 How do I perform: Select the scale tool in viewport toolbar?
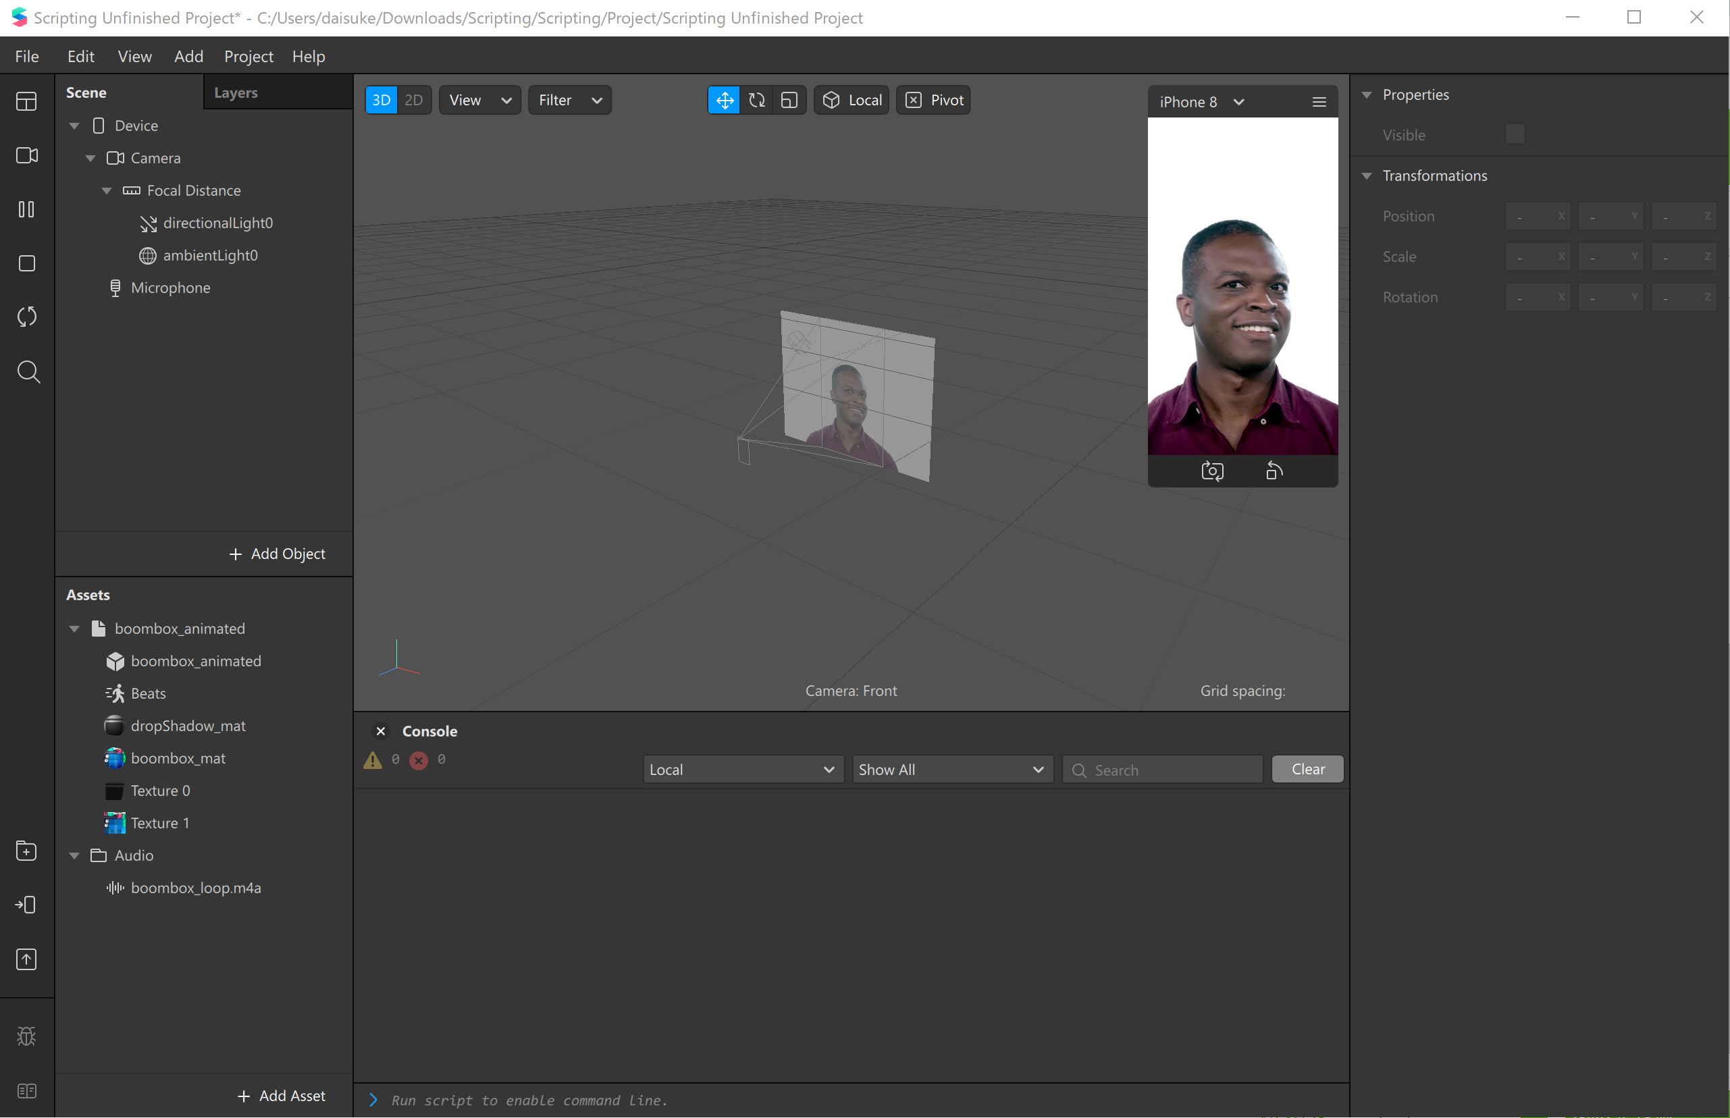(x=789, y=100)
